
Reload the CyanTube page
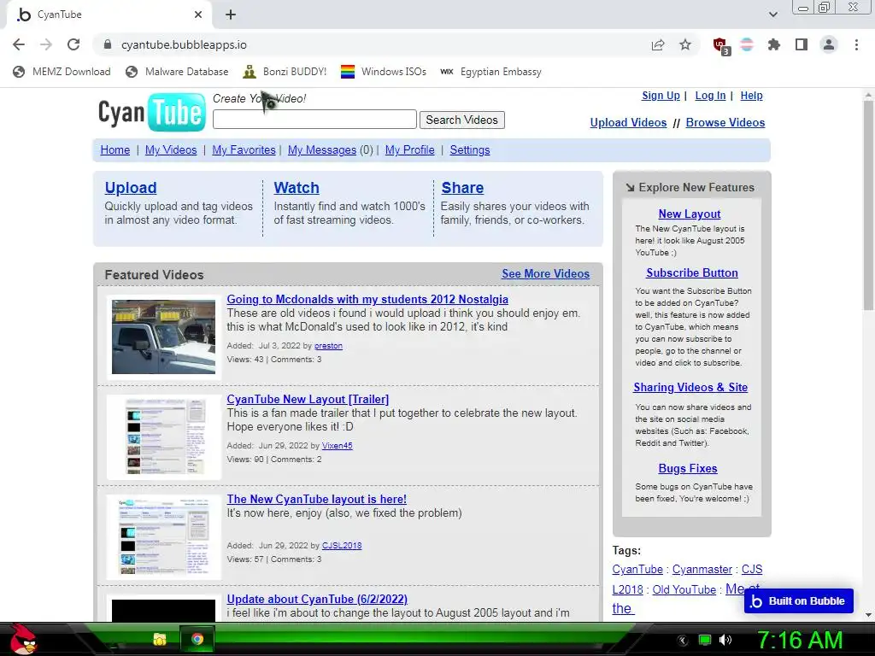pos(73,44)
